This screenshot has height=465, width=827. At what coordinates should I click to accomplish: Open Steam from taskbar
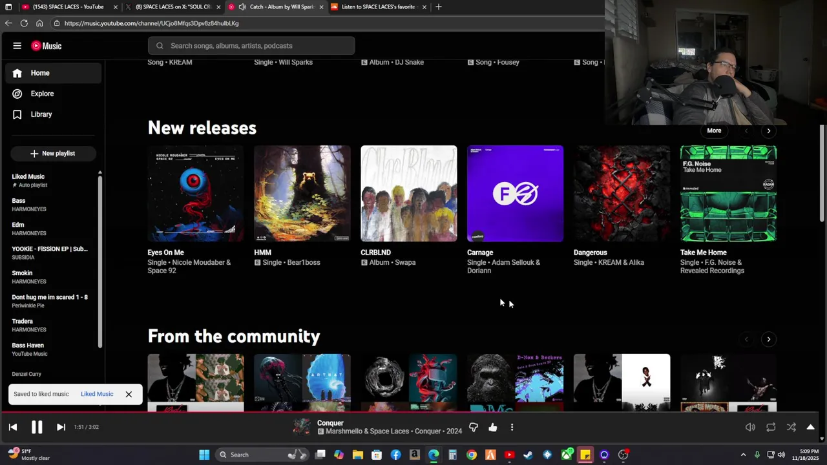click(x=529, y=455)
